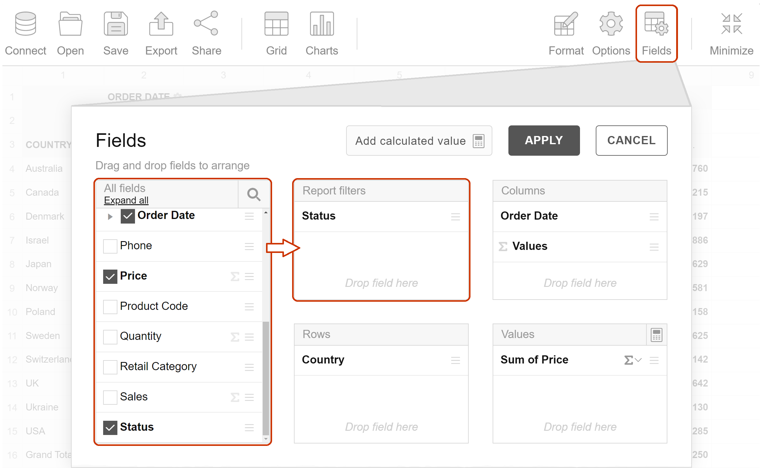Open a report with the Open folder icon
This screenshot has width=762, height=468.
pos(70,24)
